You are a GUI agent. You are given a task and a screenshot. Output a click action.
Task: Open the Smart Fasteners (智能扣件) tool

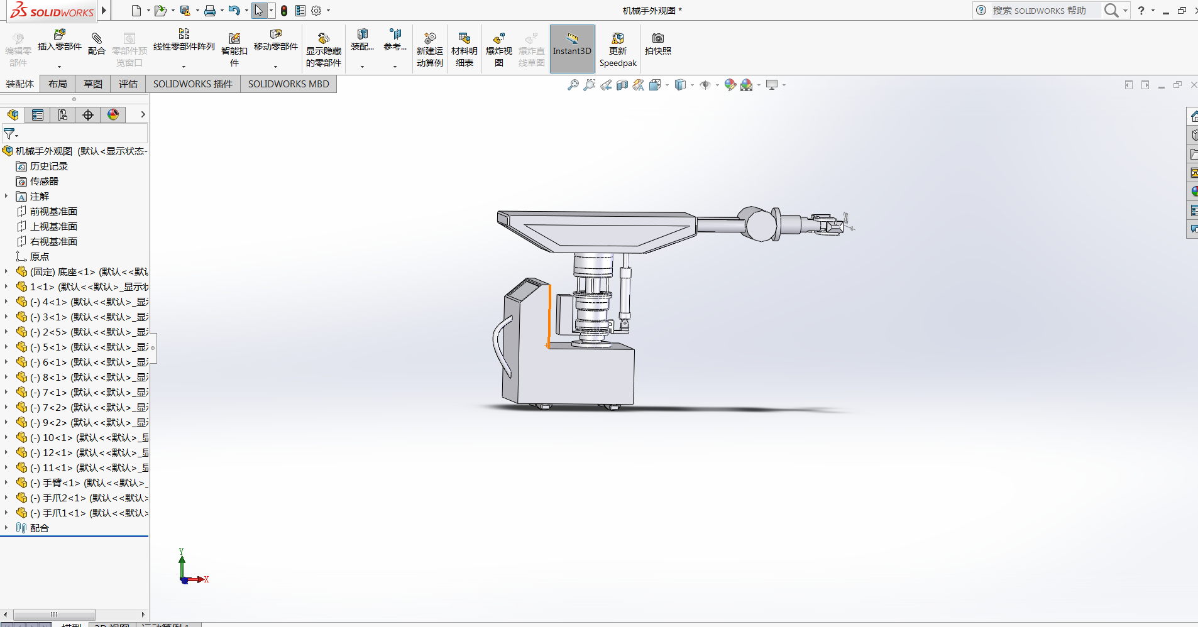coord(234,39)
